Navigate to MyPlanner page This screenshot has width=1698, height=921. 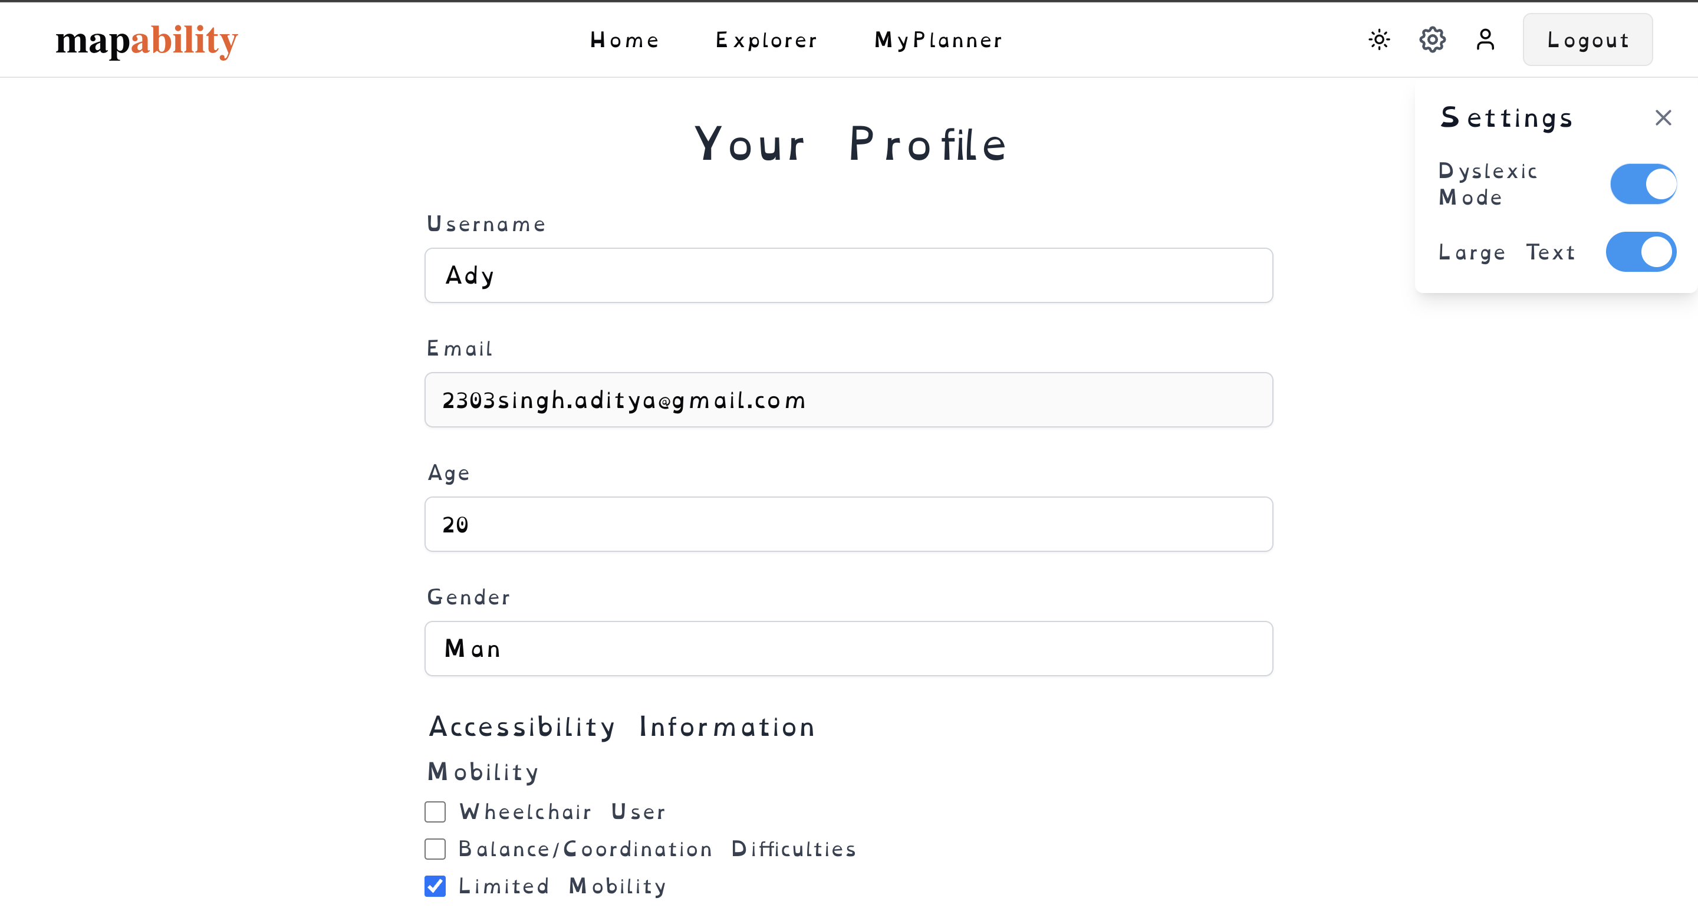938,40
